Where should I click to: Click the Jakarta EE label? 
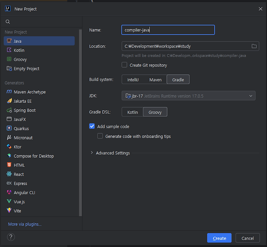tap(23, 101)
